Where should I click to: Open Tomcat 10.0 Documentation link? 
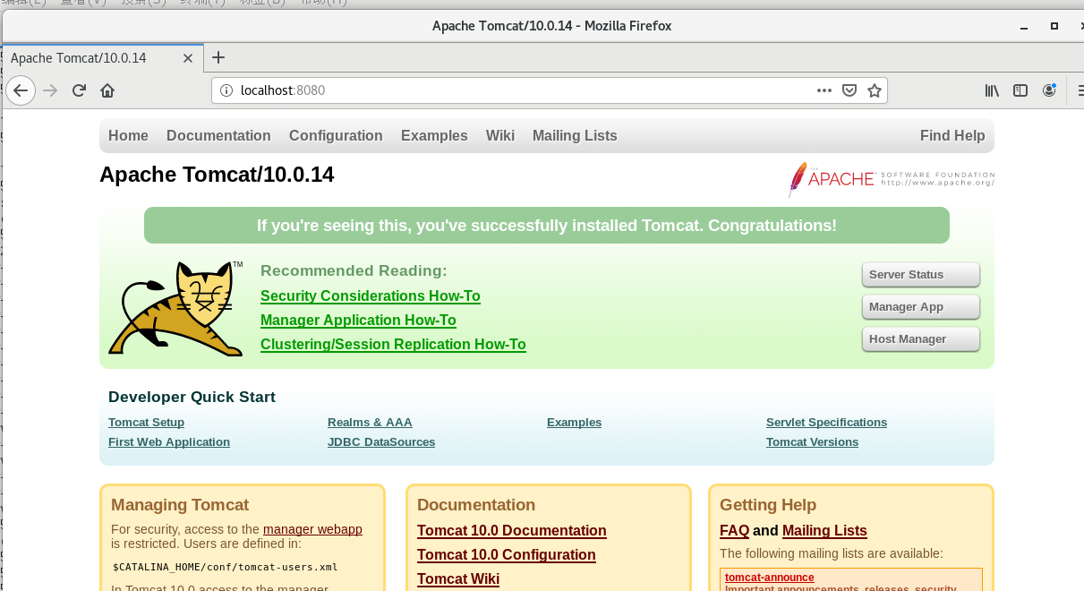(x=512, y=531)
